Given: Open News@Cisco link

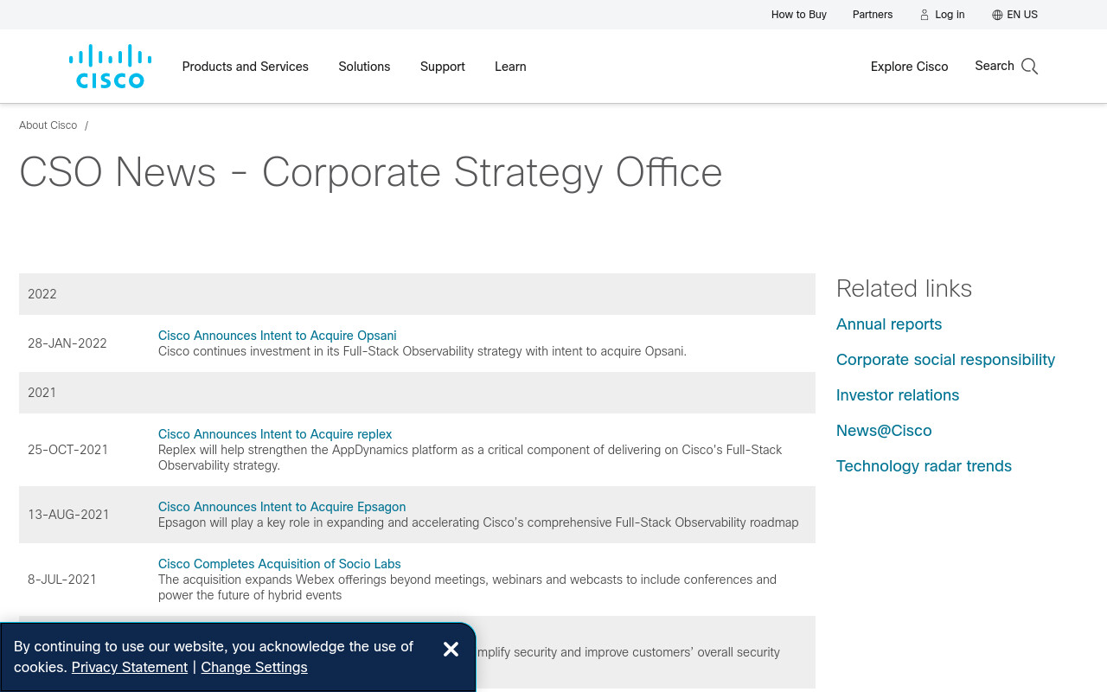Looking at the screenshot, I should point(884,431).
